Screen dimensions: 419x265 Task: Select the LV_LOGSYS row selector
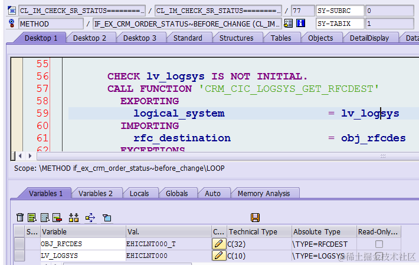(x=19, y=256)
